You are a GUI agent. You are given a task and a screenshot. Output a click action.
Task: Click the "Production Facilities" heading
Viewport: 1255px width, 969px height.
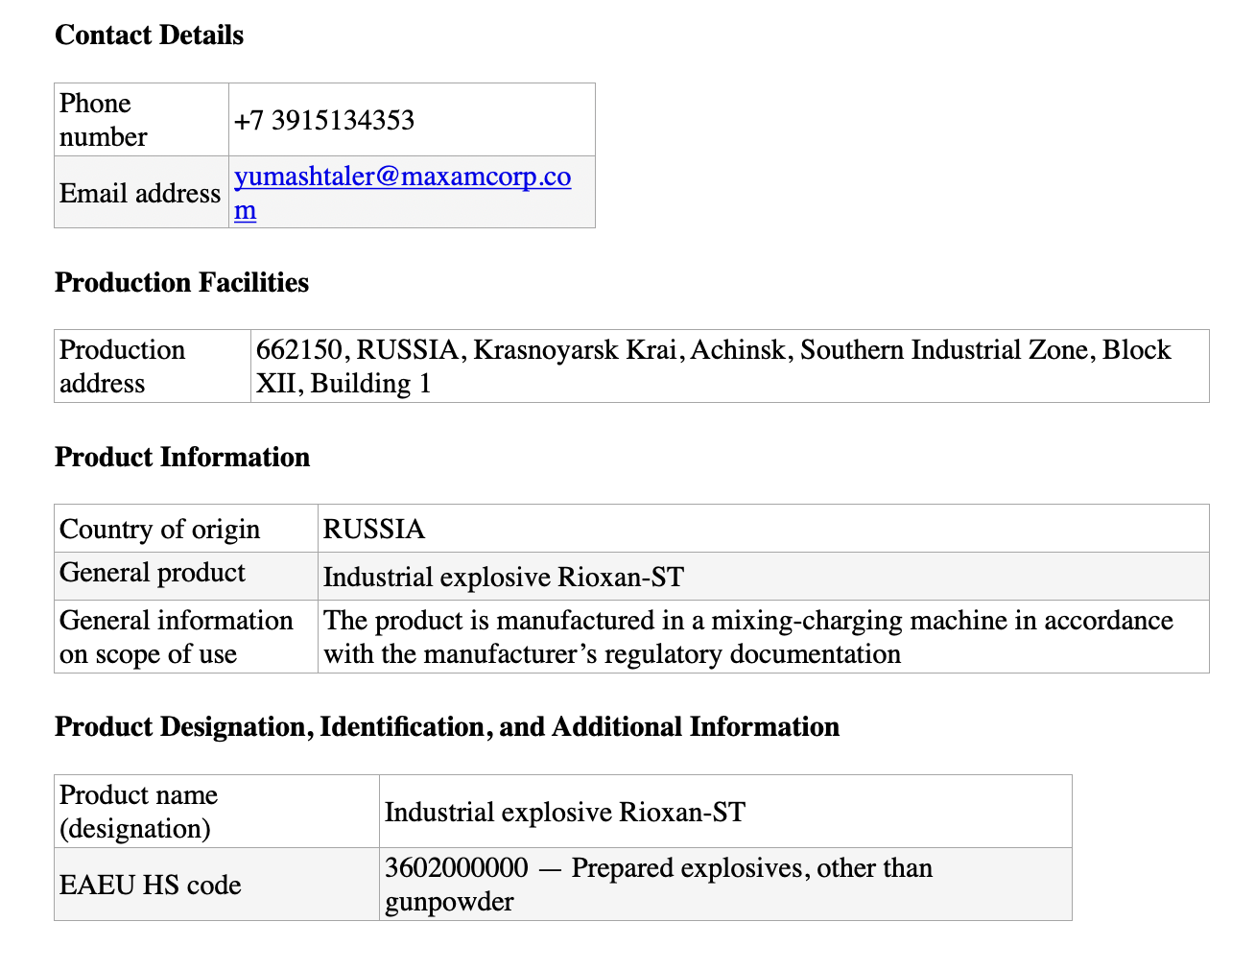[x=182, y=283]
